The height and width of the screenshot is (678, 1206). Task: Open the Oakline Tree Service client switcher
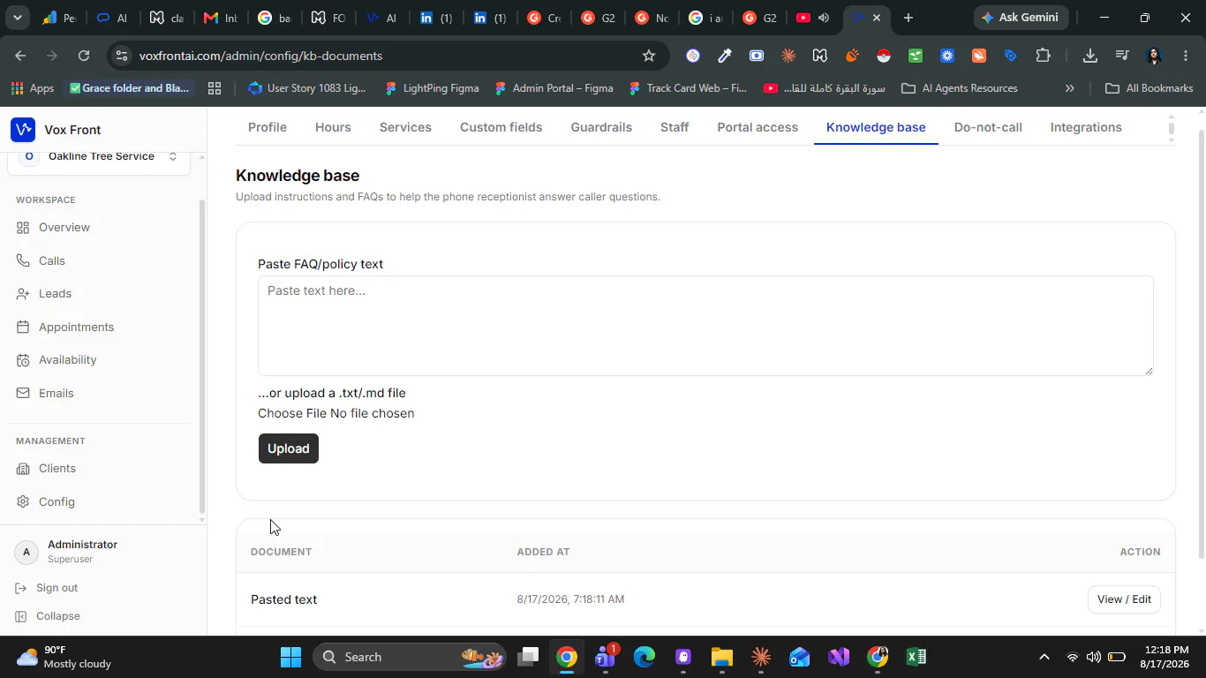[x=100, y=157]
